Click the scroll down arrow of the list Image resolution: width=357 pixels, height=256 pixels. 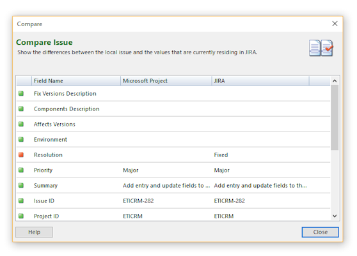coord(335,216)
